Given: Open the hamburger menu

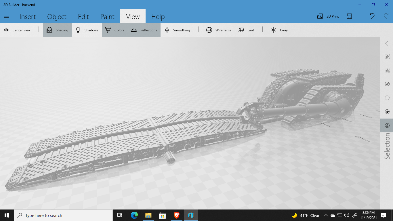Looking at the screenshot, I should coord(6,16).
